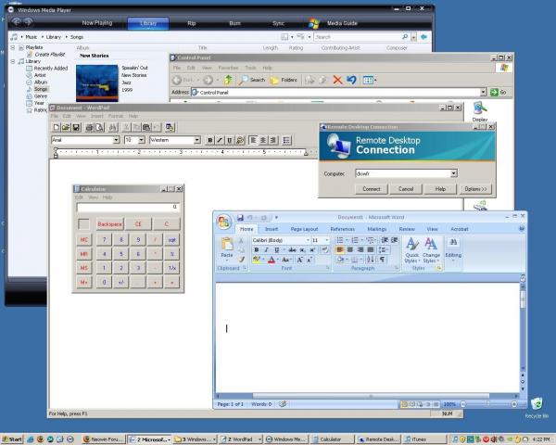This screenshot has width=556, height=445.
Task: Click the Search box in Windows Media Player
Action: pyautogui.click(x=358, y=37)
